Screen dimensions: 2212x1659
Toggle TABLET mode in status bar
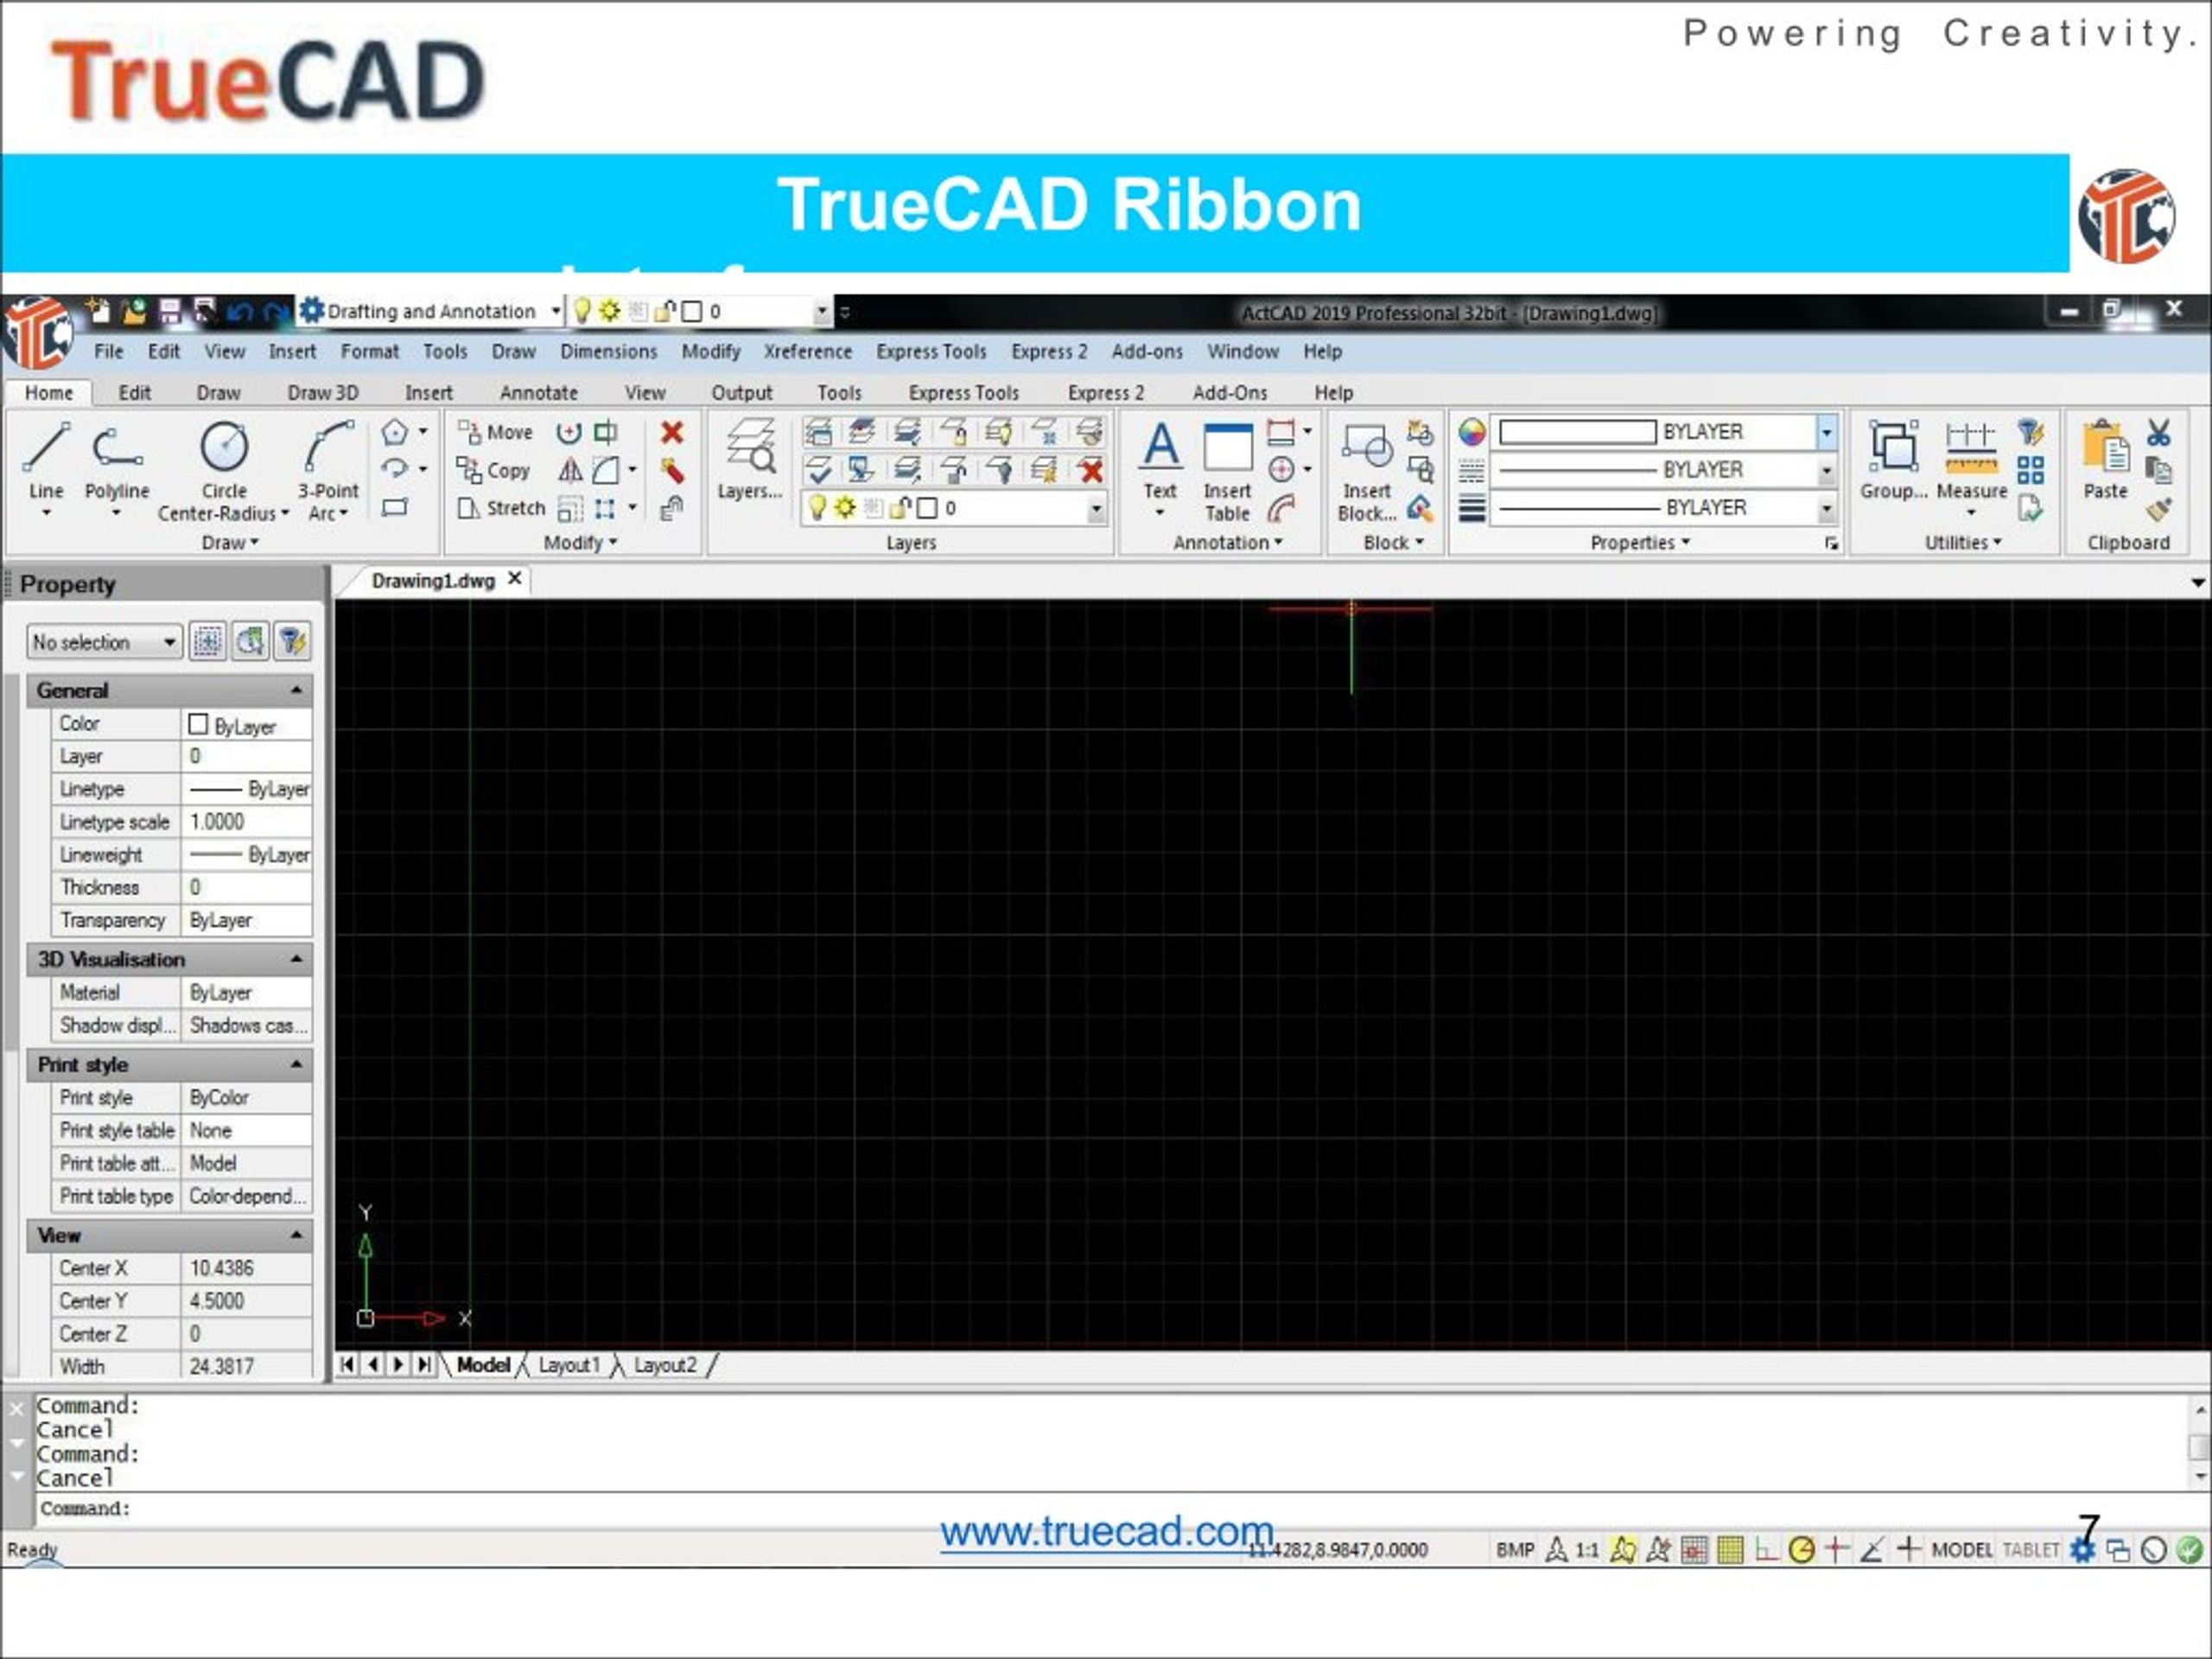[x=2031, y=1550]
